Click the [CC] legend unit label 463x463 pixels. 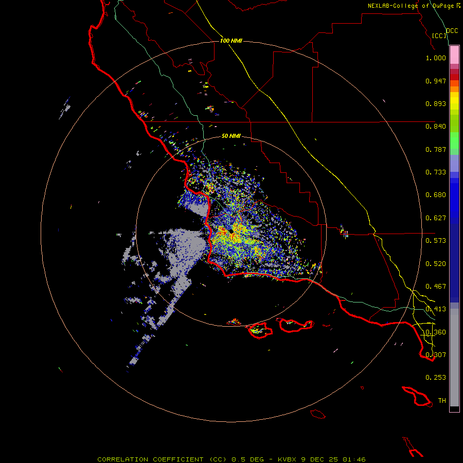click(x=439, y=35)
